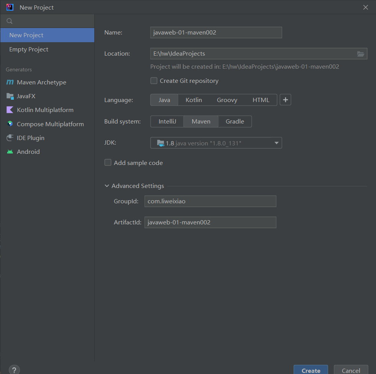Collapse the Advanced Settings section
This screenshot has height=374, width=376.
(107, 186)
